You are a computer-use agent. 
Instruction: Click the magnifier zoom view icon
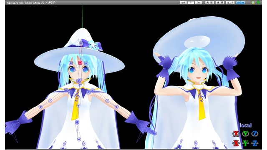pyautogui.click(x=253, y=2)
